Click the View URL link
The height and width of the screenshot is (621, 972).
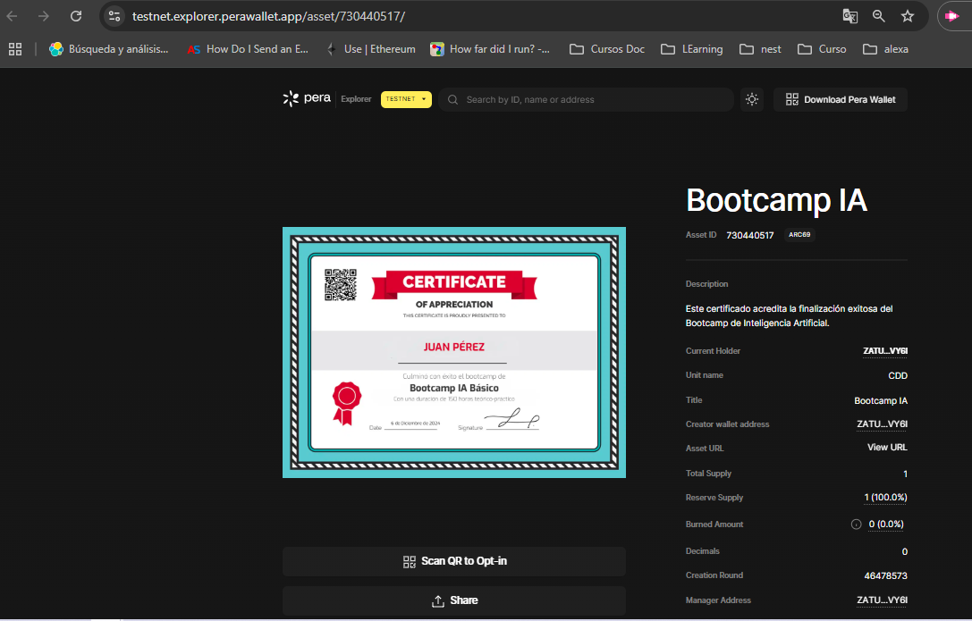[887, 447]
